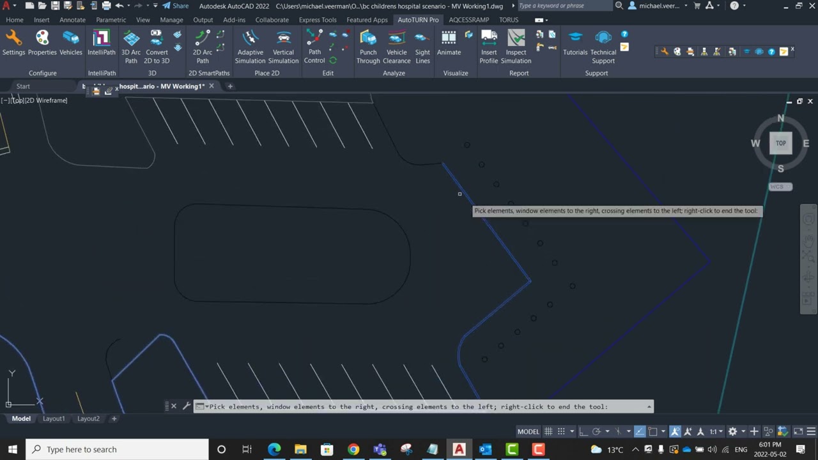Click the palette icon in floating toolbar
The image size is (818, 460).
pos(677,51)
